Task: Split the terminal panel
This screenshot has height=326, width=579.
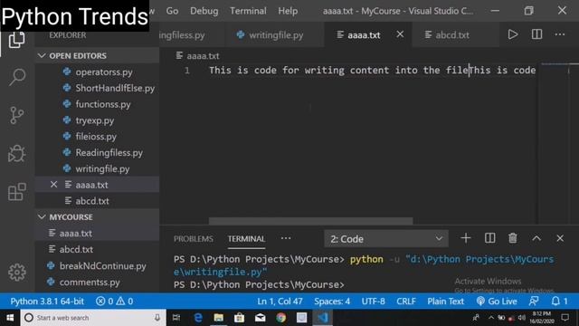Action: point(489,238)
